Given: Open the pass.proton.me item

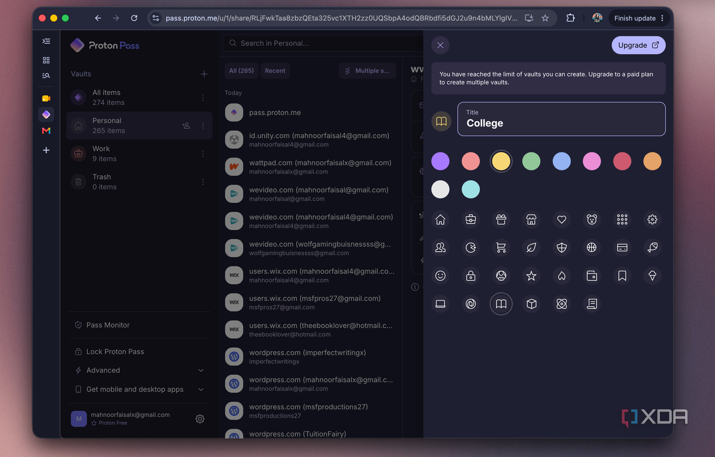Looking at the screenshot, I should coord(310,113).
